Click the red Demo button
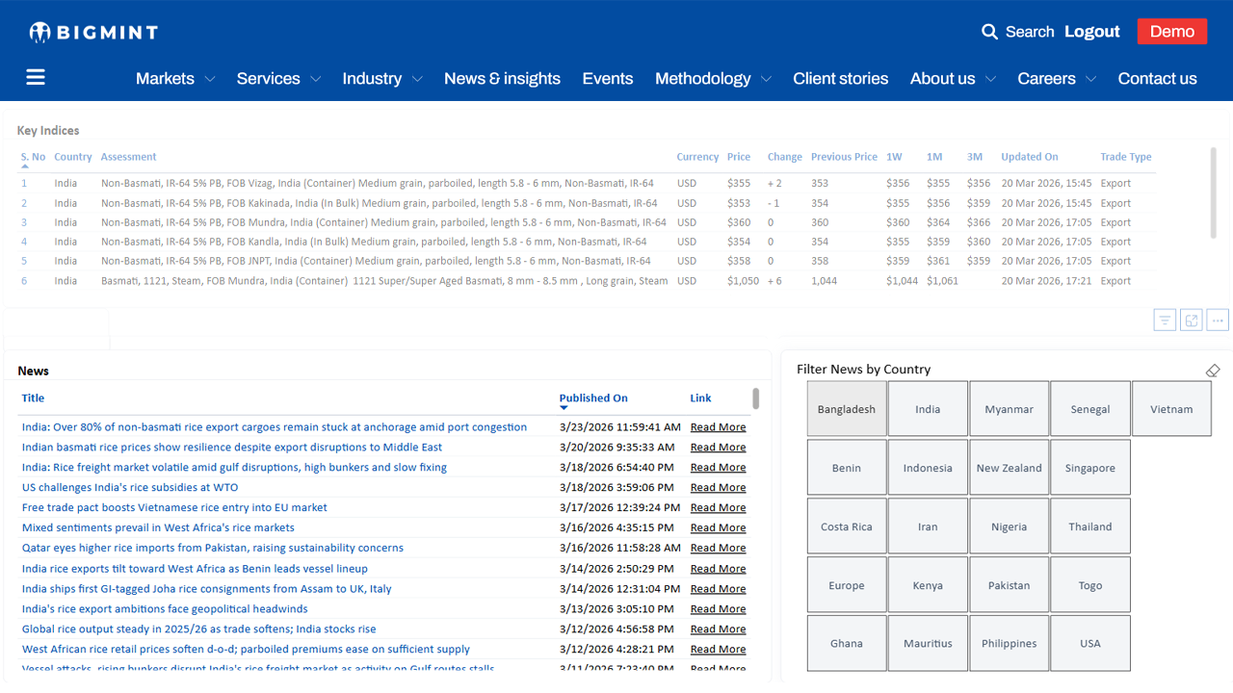Screen dimensions: 1233x693 coord(1171,32)
